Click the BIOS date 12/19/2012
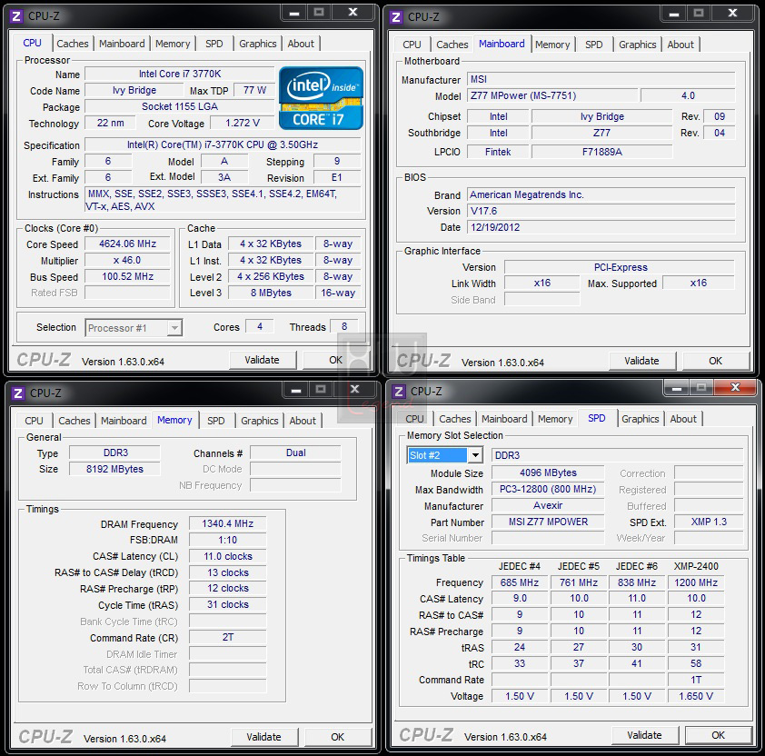Viewport: 765px width, 756px height. pyautogui.click(x=601, y=227)
